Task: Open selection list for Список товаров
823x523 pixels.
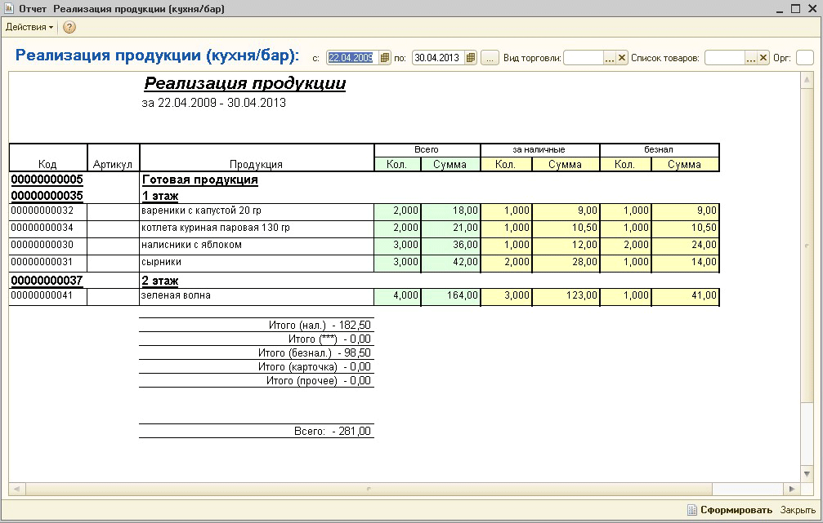Action: pos(750,58)
